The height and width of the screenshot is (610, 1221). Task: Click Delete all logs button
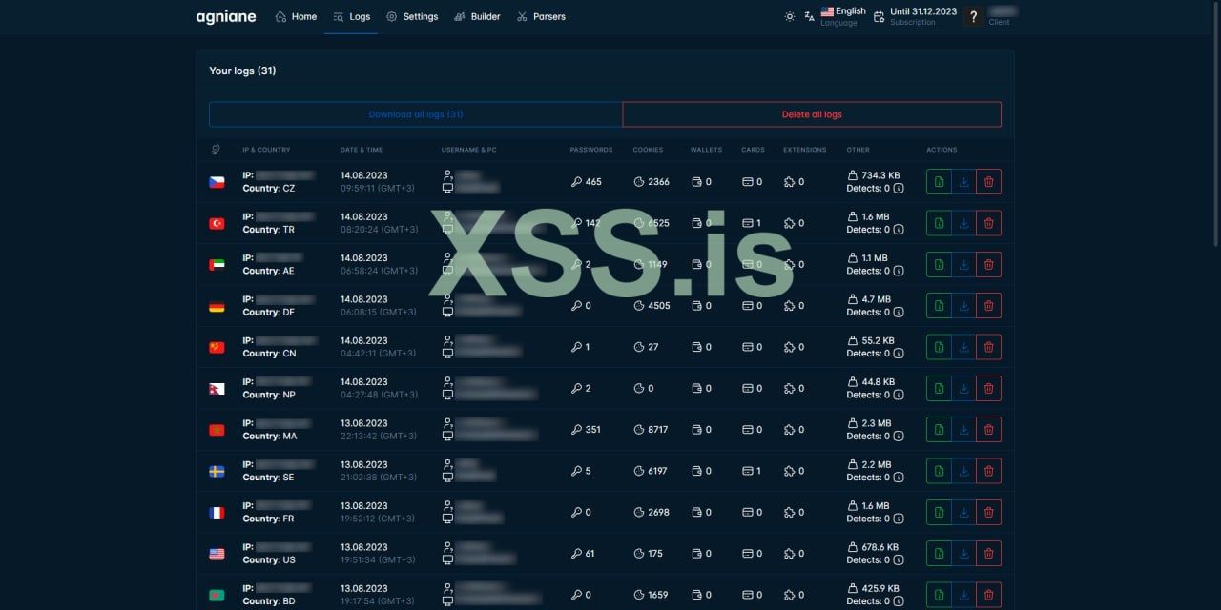tap(812, 114)
